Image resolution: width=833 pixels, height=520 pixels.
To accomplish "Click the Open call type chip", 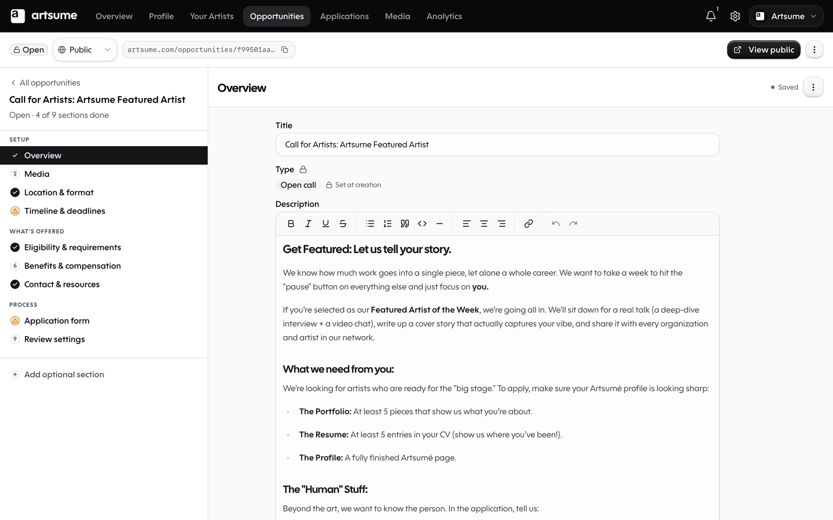I will click(298, 185).
